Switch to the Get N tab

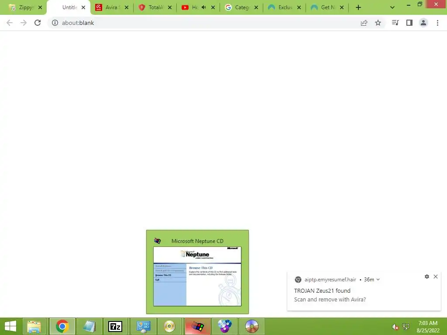click(x=327, y=7)
